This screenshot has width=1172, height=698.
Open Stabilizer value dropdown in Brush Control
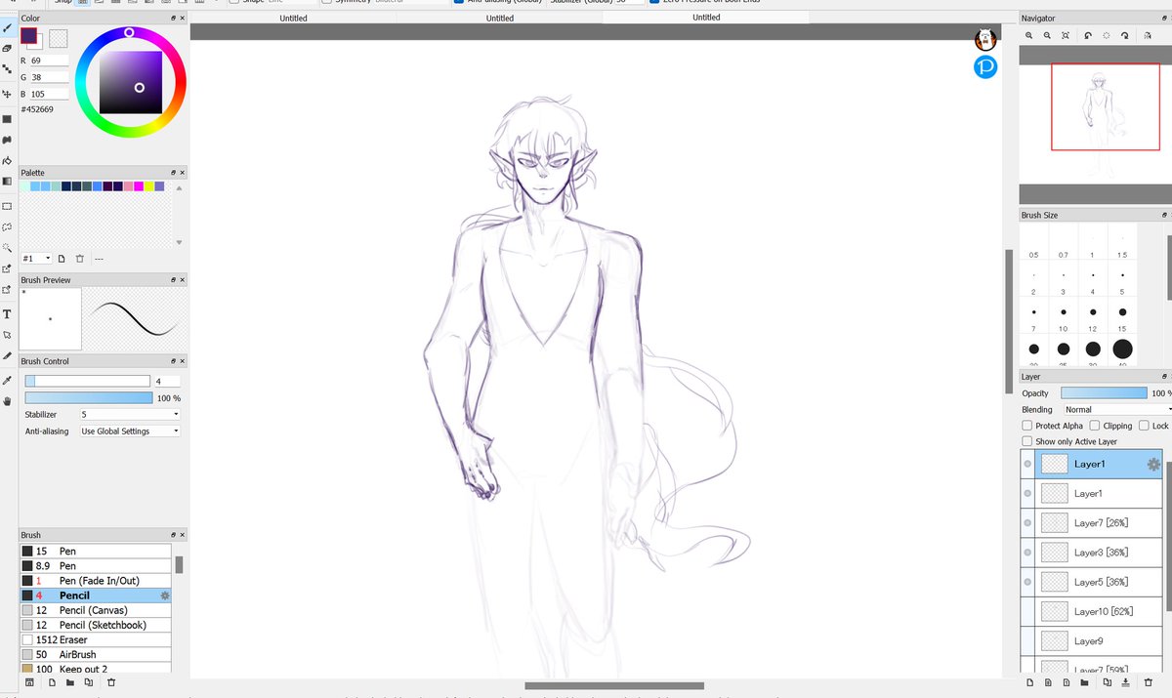pos(131,414)
